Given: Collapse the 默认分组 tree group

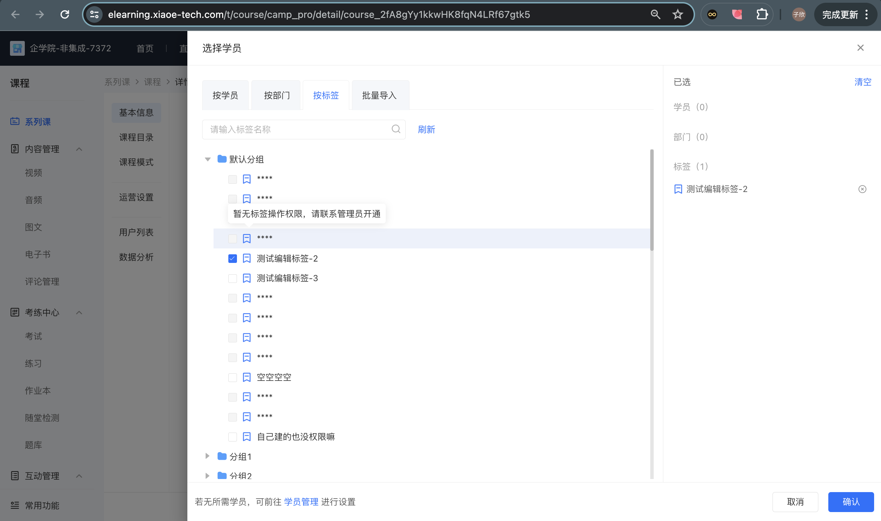Looking at the screenshot, I should [x=208, y=159].
